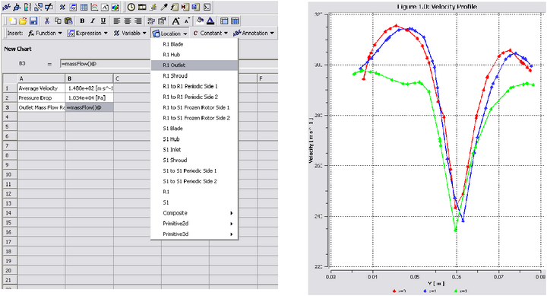Open the Animation filmstrip tool

coord(142,7)
